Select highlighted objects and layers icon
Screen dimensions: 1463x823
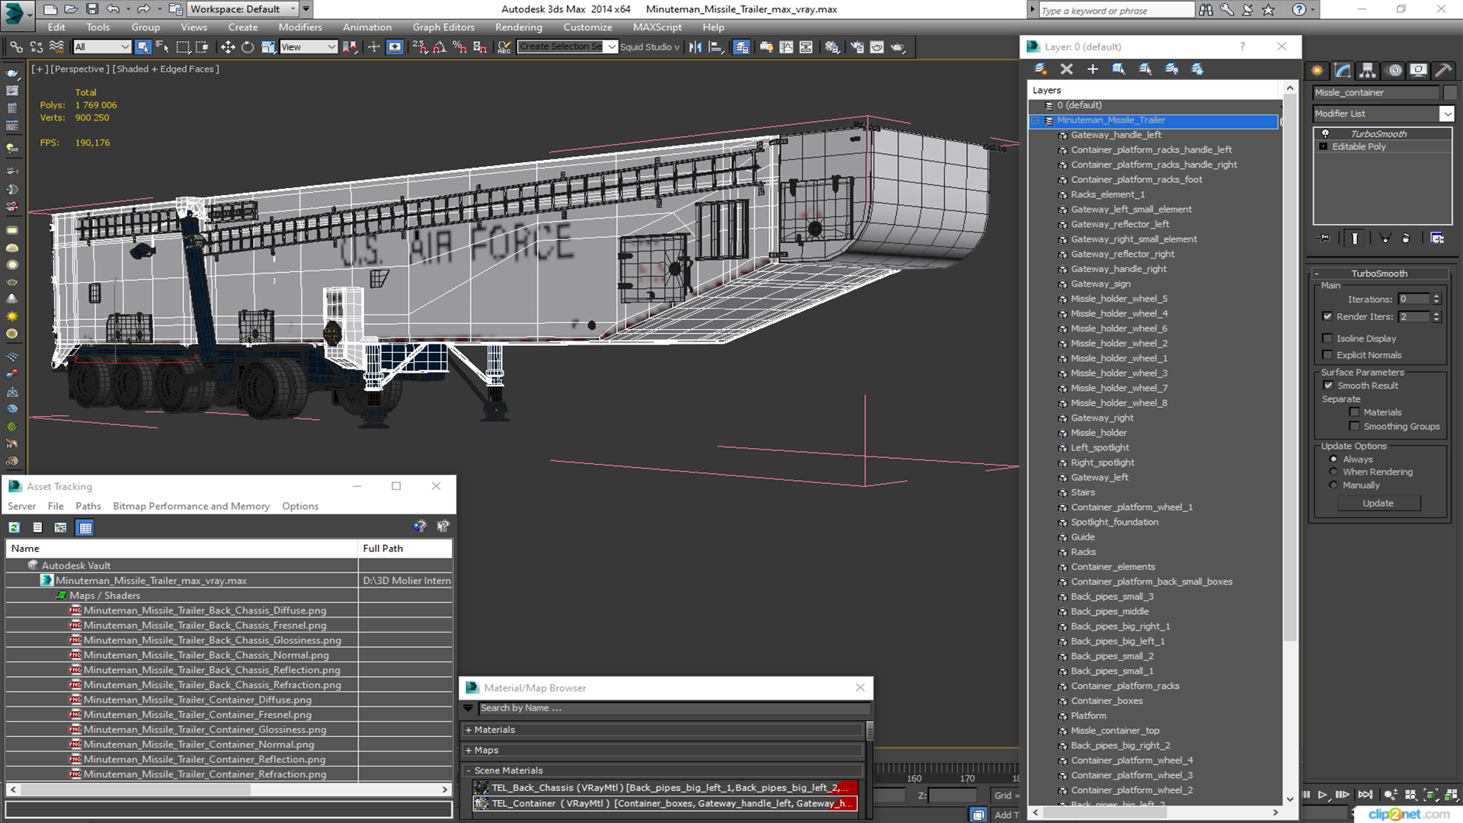click(x=1119, y=69)
